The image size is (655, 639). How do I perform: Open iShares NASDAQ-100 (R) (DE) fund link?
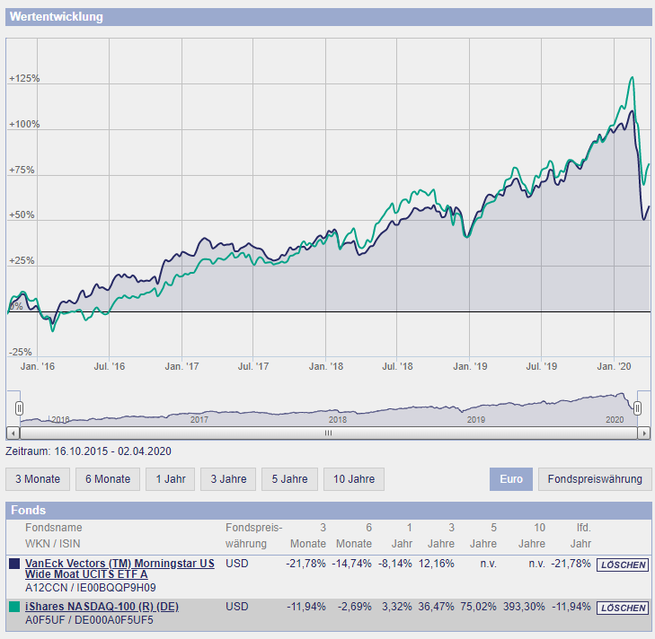pyautogui.click(x=102, y=607)
